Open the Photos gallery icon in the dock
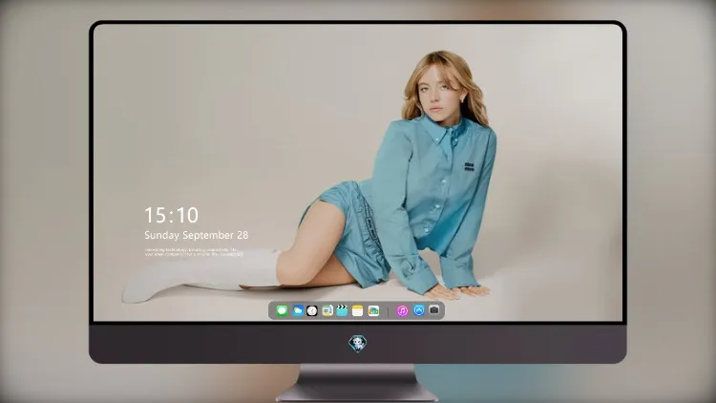716x403 pixels. coord(373,310)
